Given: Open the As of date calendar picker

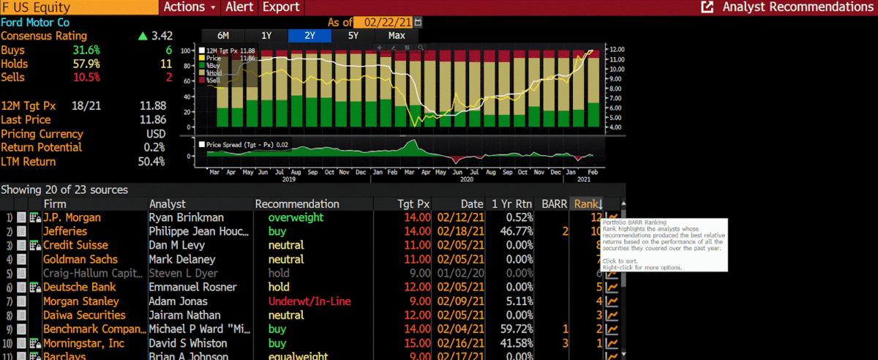Looking at the screenshot, I should (x=418, y=22).
